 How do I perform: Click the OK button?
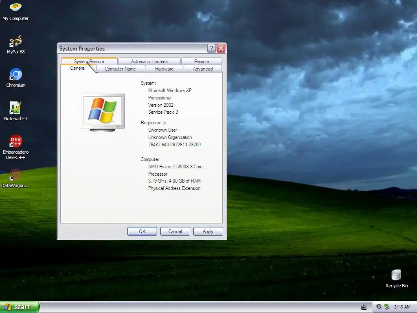pos(142,231)
